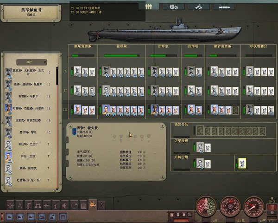Open the damage repair wrench tab
Screen dimensions: 278x223
(198, 7)
